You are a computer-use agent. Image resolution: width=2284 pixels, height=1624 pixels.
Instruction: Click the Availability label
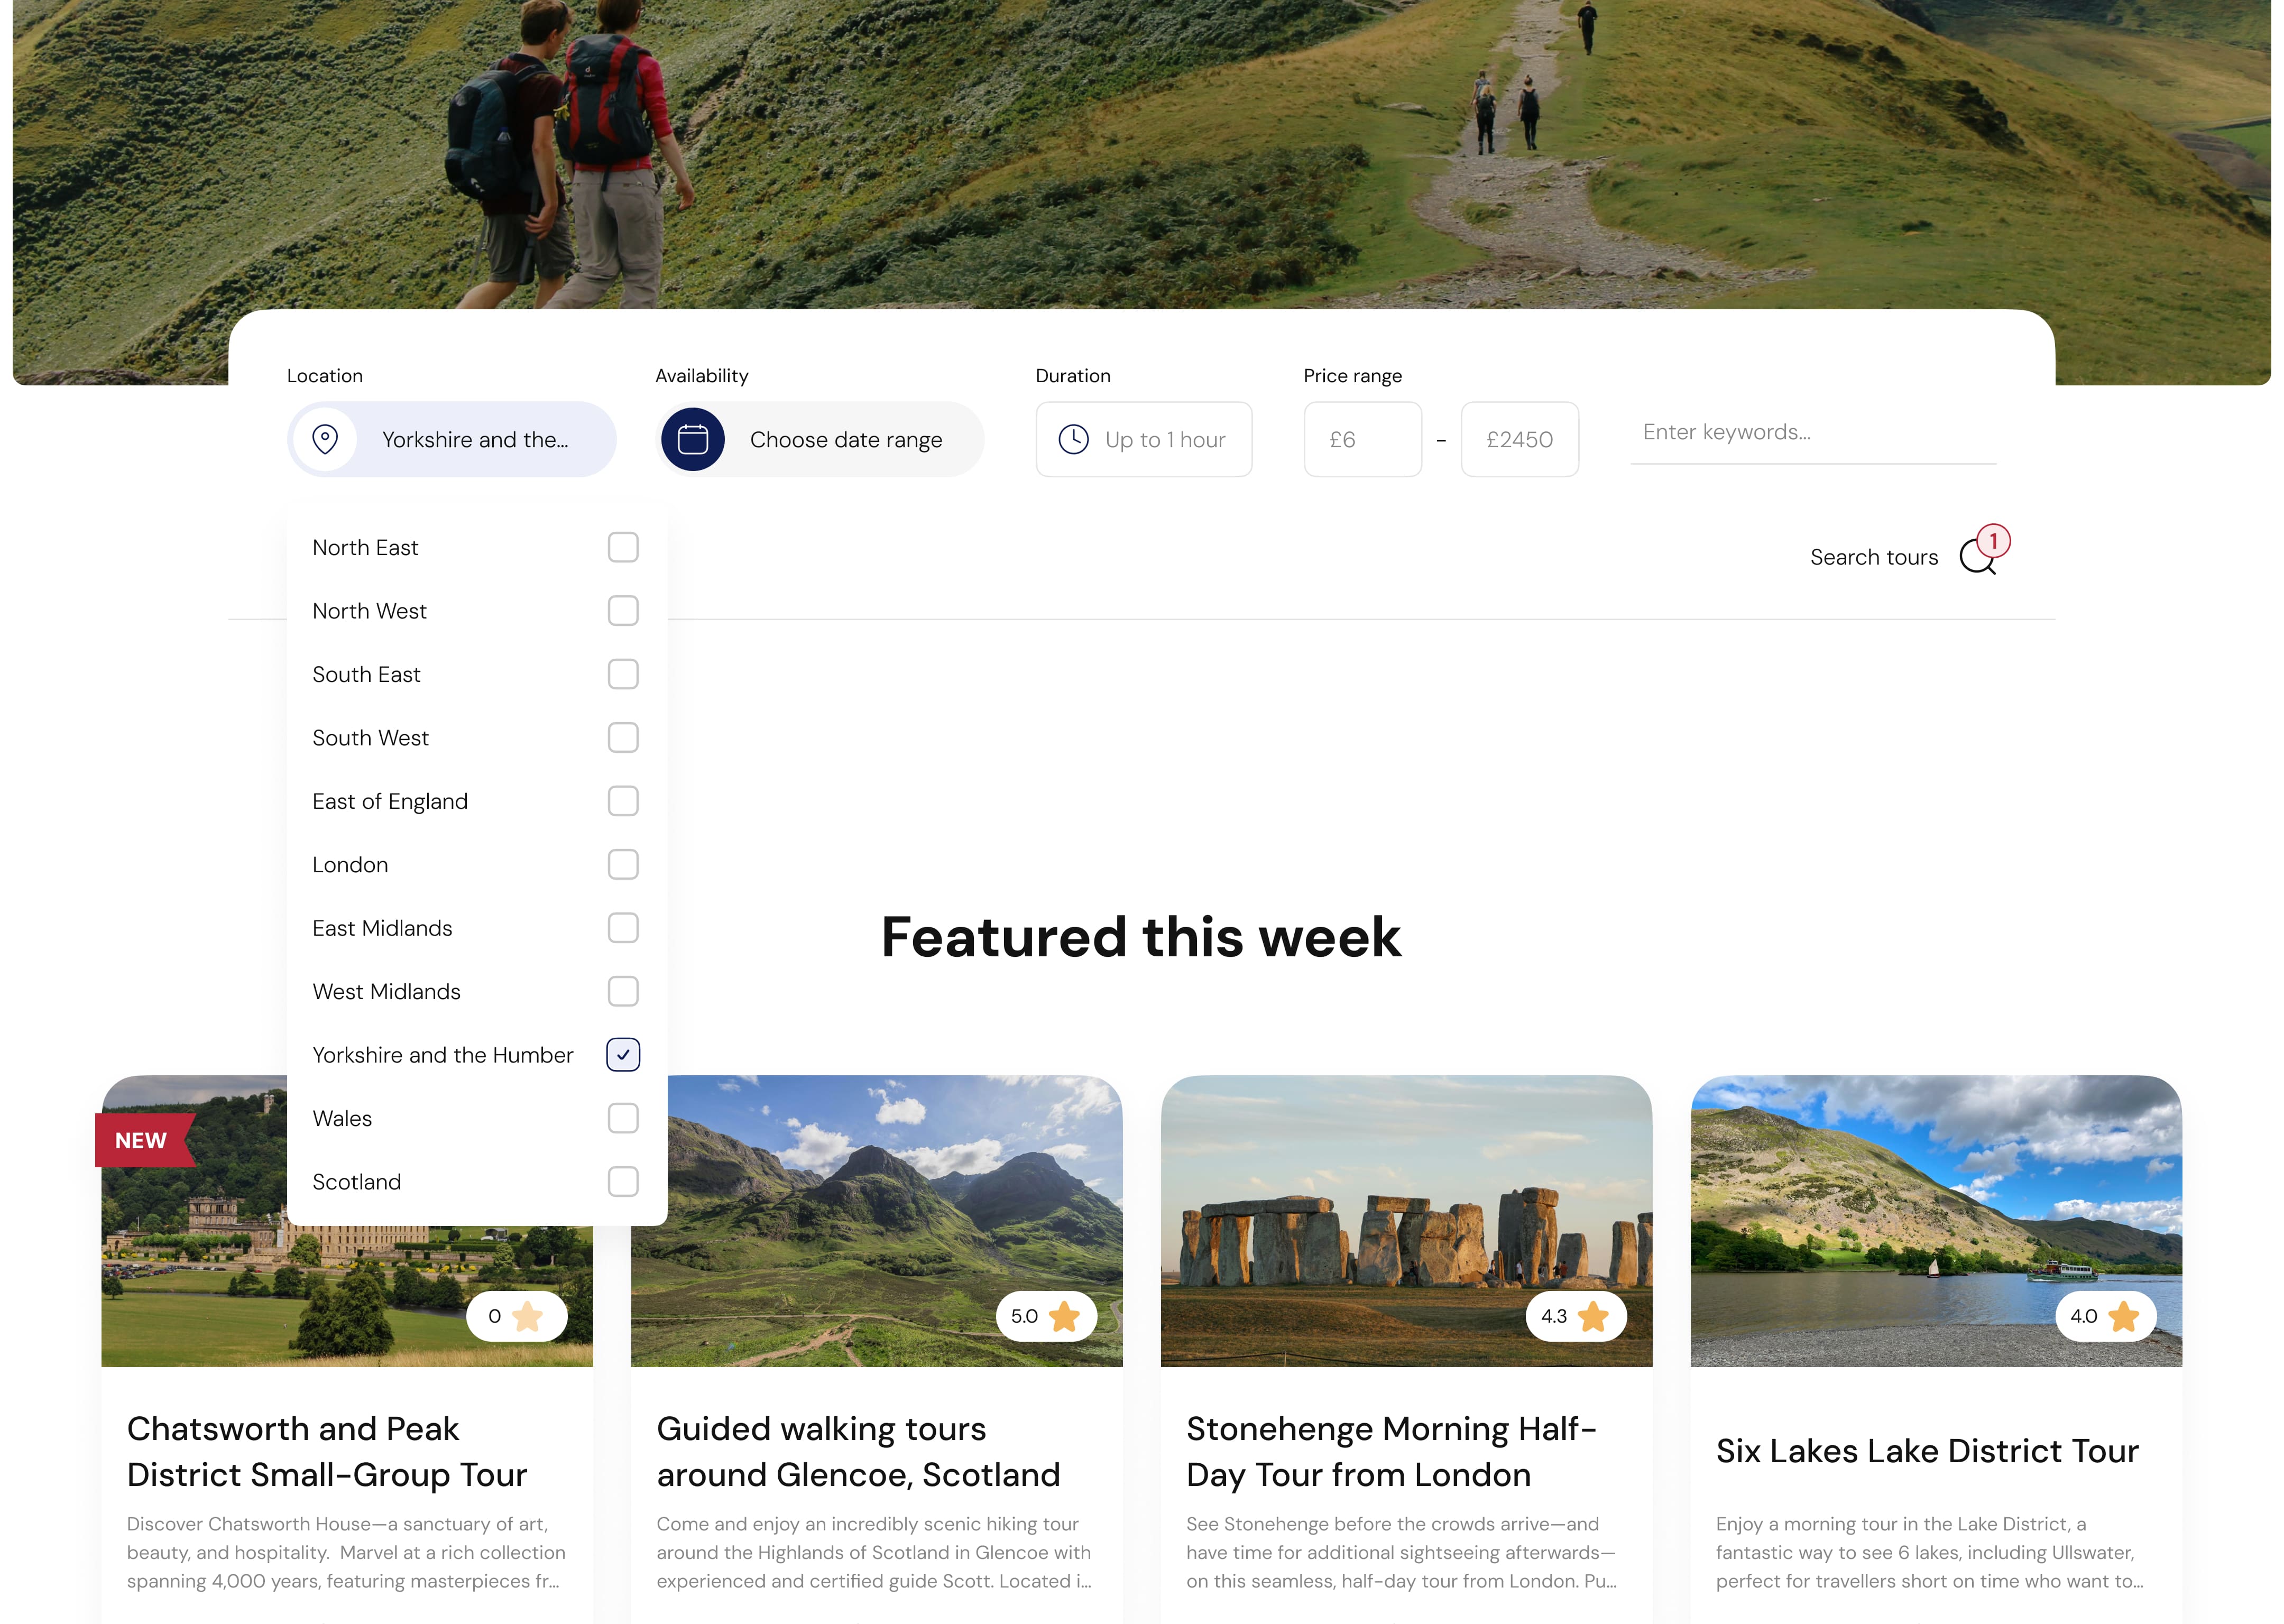click(701, 376)
